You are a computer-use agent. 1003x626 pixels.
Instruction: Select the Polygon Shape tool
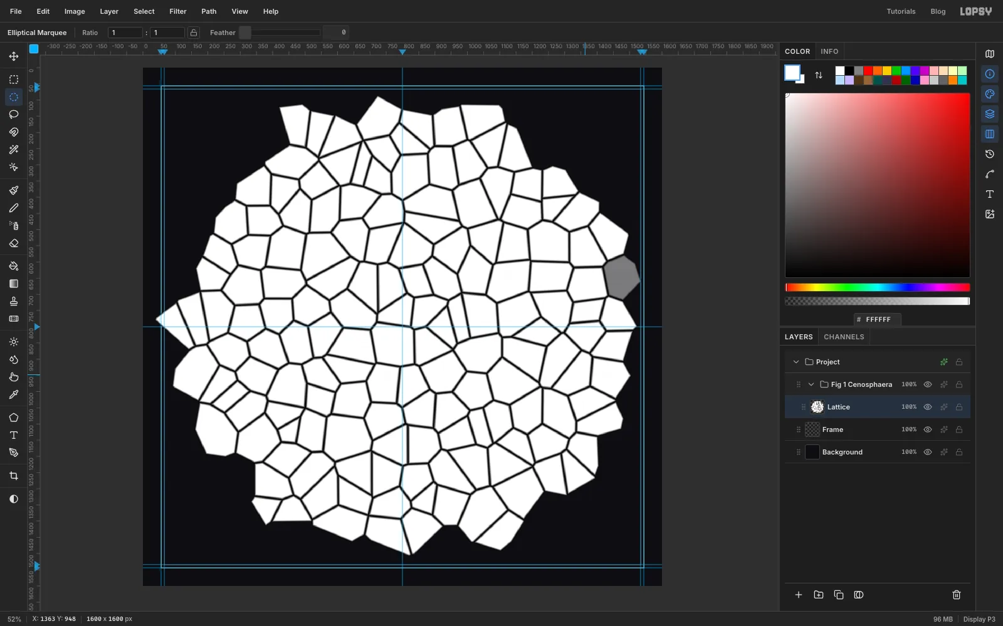[x=14, y=418]
